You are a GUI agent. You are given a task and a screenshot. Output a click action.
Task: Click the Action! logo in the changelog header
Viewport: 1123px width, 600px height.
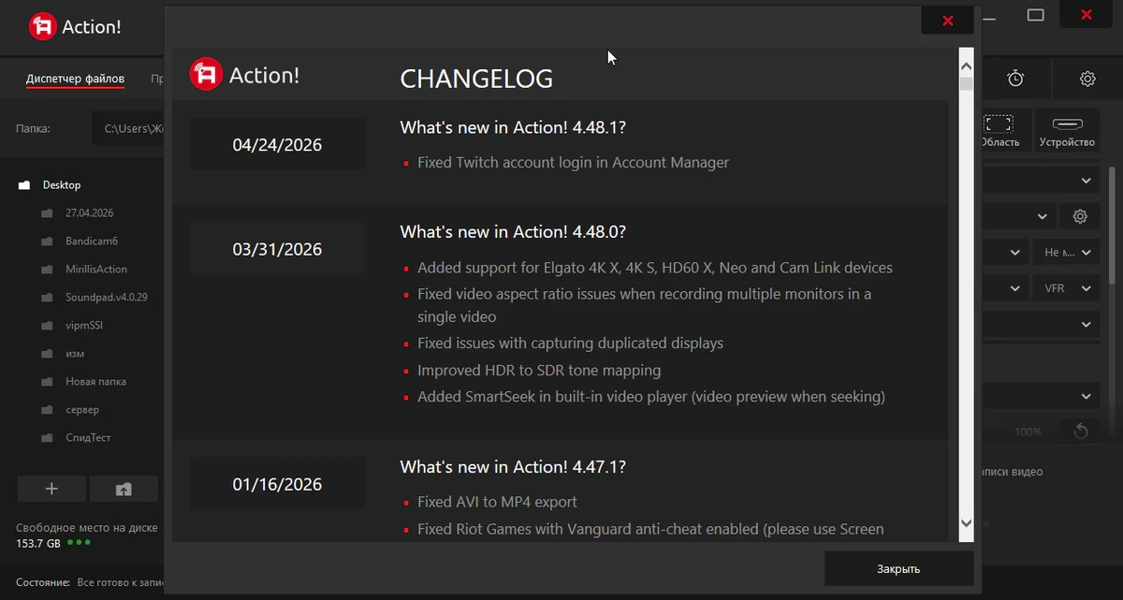244,74
